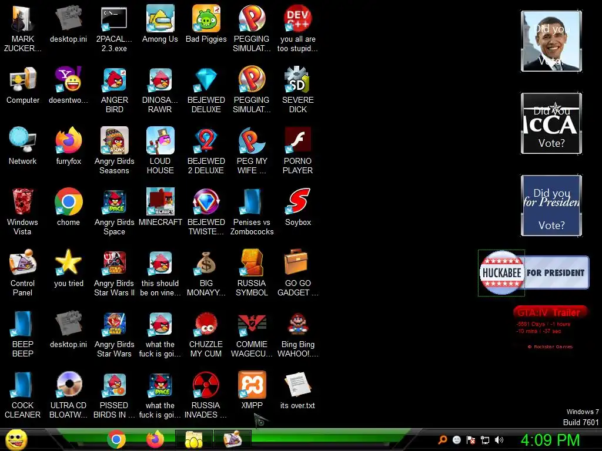Screen dimensions: 602x451
Task: Click the 'for President' Did you Vote gadget
Action: point(551,205)
